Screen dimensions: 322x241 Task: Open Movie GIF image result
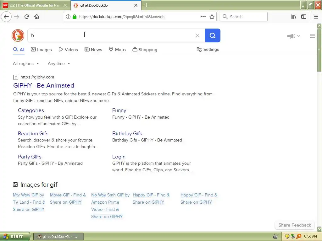pyautogui.click(x=68, y=199)
